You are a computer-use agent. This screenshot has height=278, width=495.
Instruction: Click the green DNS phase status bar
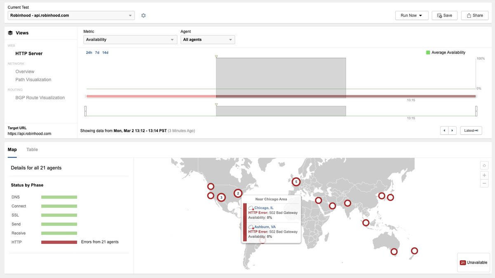pyautogui.click(x=59, y=197)
